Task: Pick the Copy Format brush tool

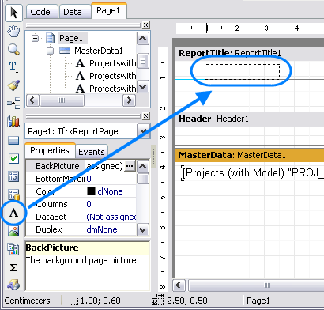Action: [13, 85]
